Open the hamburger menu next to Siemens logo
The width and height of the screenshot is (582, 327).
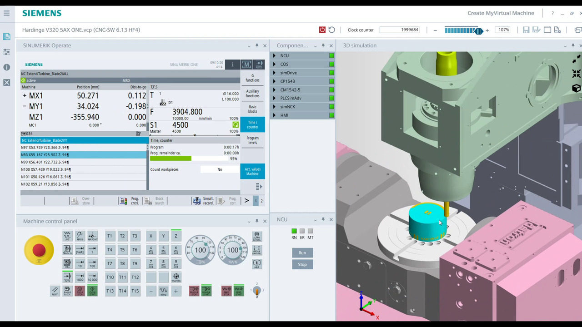[x=6, y=13]
